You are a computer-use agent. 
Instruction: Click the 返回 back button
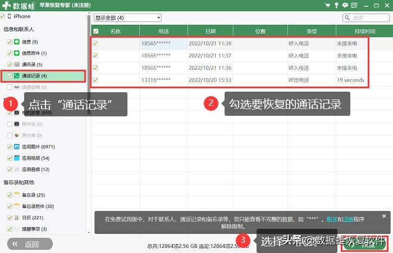tap(29, 244)
